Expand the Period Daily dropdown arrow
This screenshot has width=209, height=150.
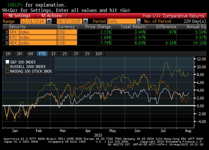pos(139,21)
